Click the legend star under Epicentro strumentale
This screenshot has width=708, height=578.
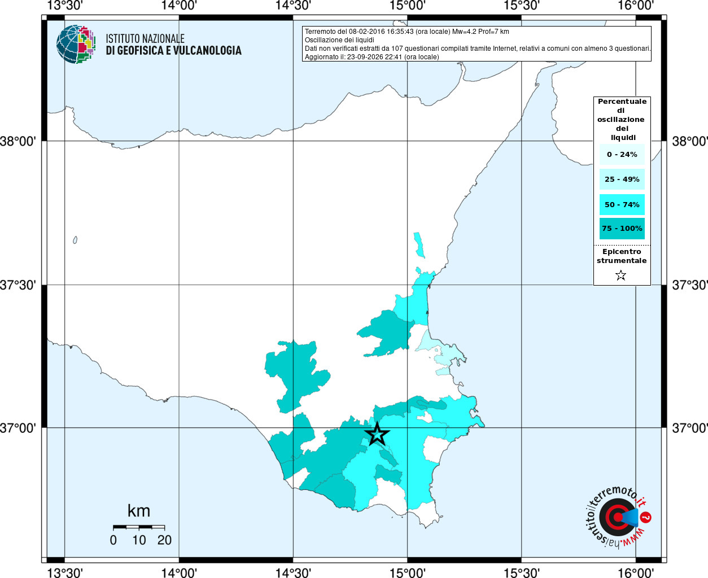pos(621,275)
